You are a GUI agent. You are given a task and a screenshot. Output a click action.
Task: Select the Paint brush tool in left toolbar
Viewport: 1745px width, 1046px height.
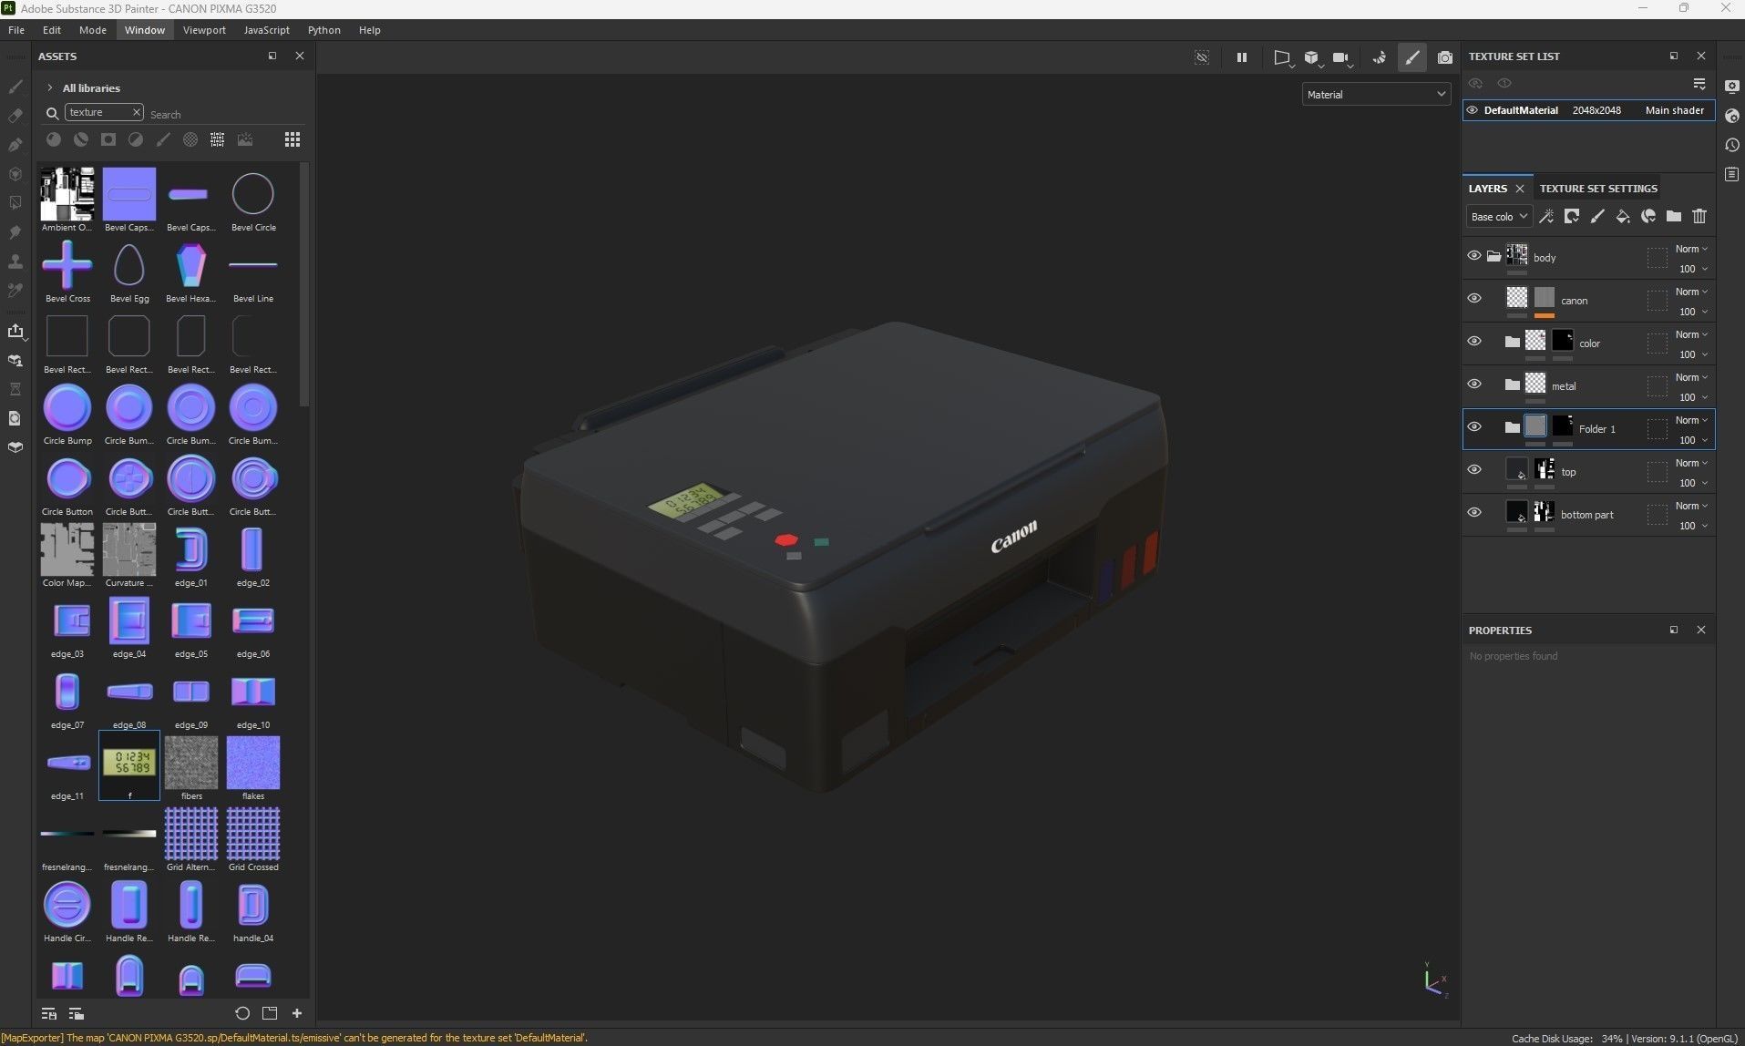[x=15, y=87]
